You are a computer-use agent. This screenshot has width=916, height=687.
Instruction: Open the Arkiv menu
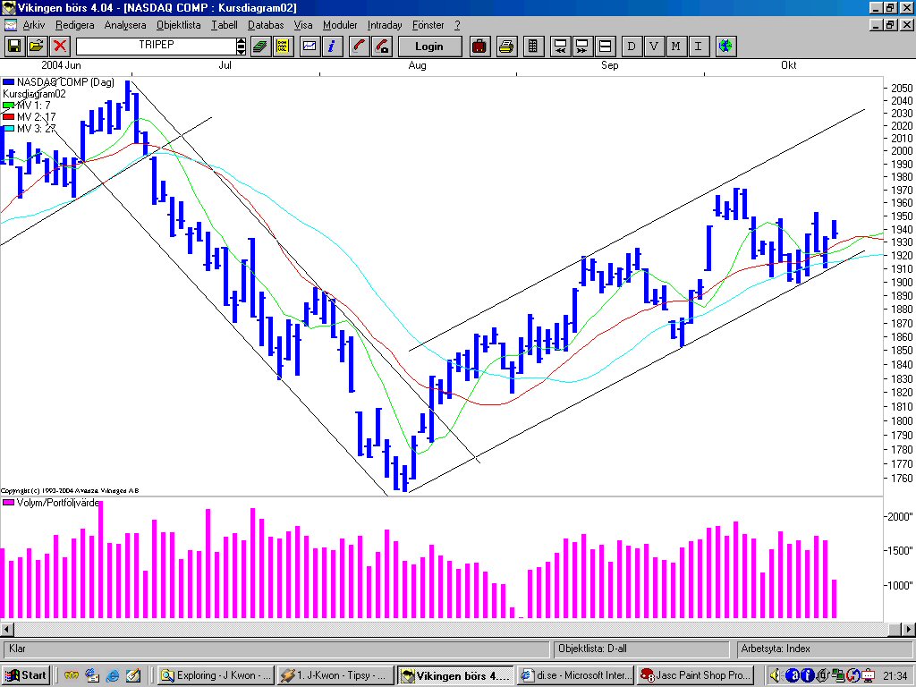pyautogui.click(x=34, y=25)
